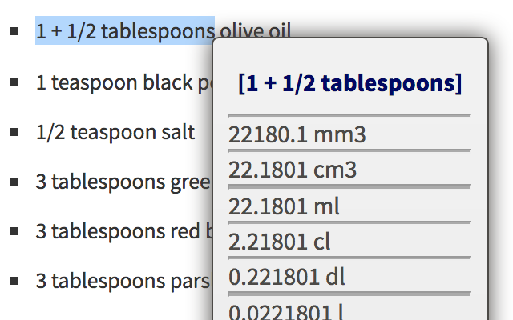Image resolution: width=513 pixels, height=320 pixels.
Task: Click the "olive oil" text
Action: tap(255, 30)
